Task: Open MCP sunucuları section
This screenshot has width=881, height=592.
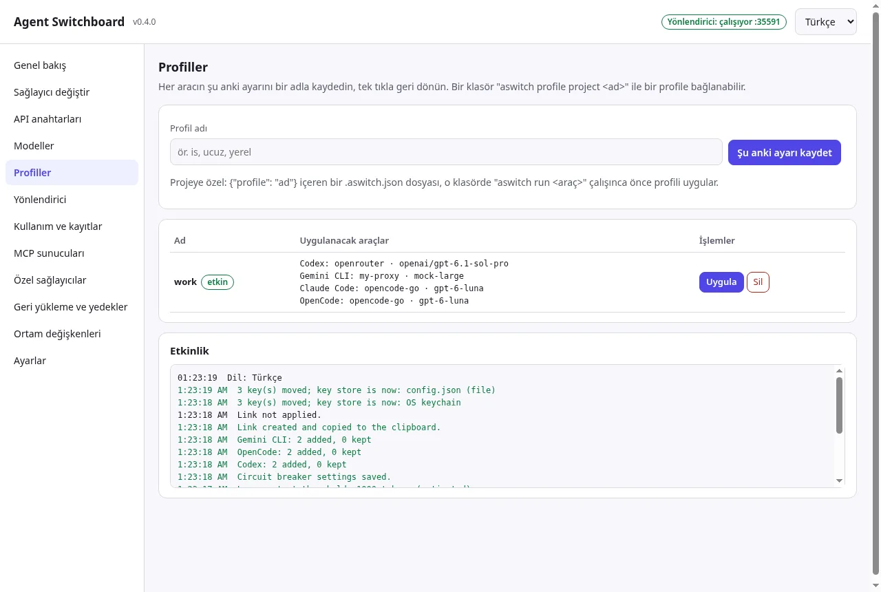Action: coord(72,253)
